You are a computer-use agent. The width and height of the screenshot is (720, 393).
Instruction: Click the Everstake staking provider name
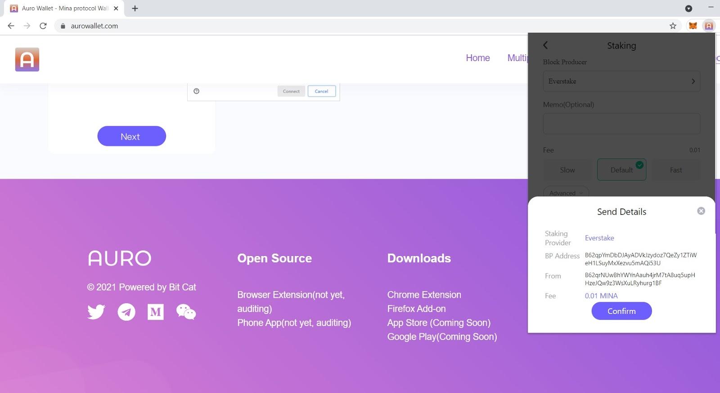tap(599, 238)
